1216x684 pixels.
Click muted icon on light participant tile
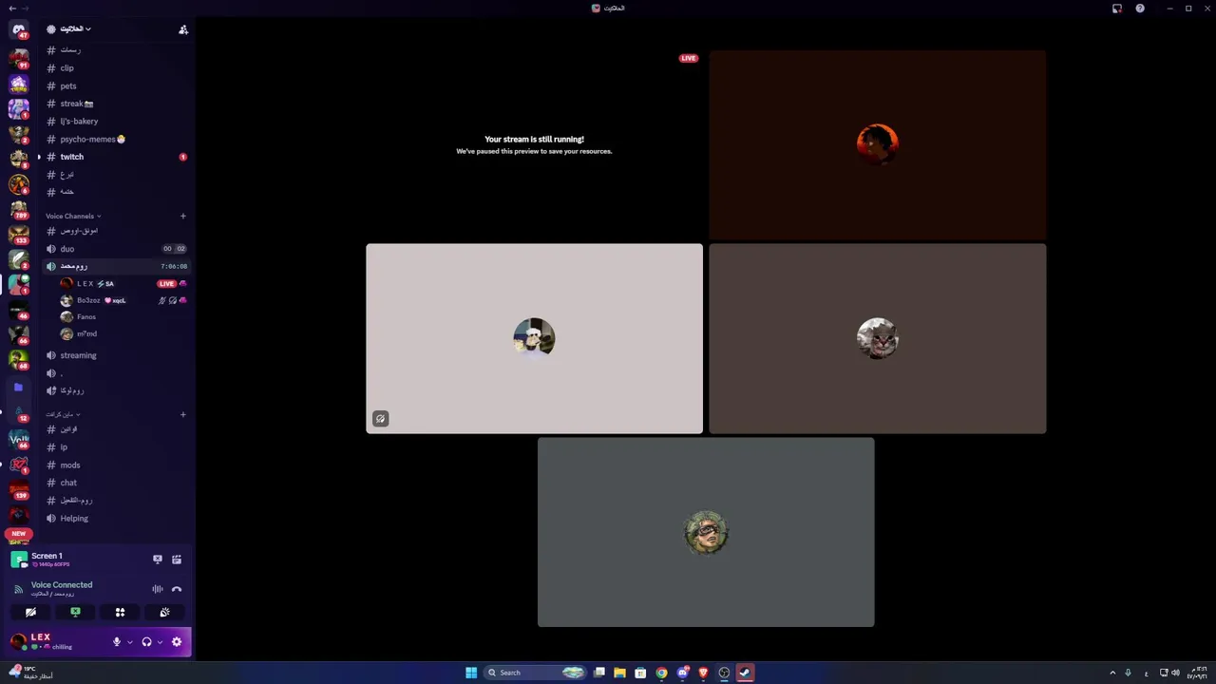(x=380, y=419)
